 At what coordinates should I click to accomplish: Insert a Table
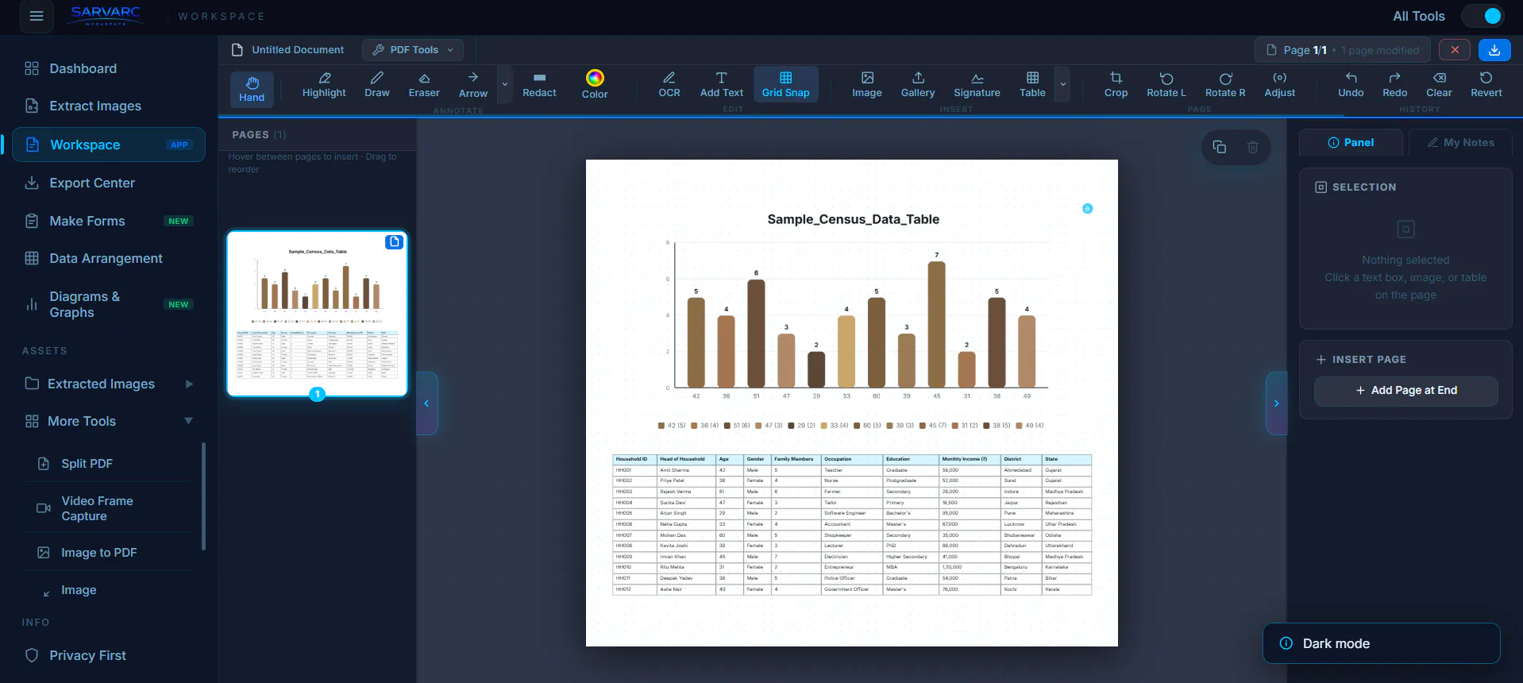[x=1032, y=85]
